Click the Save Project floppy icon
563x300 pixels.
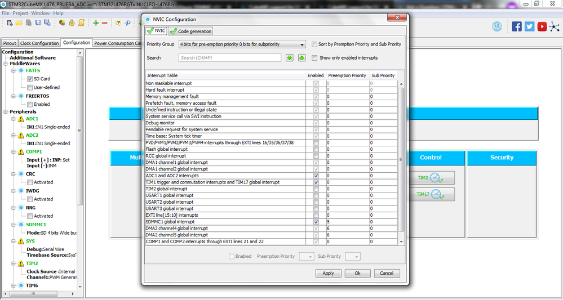pos(38,23)
